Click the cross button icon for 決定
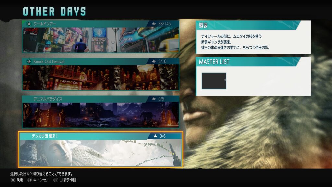This screenshot has height=187, width=332. pos(13,180)
